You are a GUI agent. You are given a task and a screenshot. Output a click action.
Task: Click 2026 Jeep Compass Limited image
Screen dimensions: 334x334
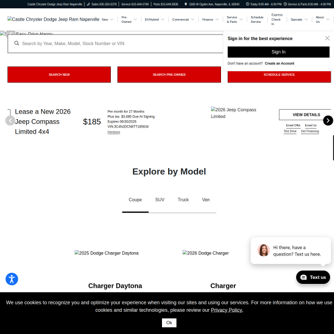[x=233, y=113]
